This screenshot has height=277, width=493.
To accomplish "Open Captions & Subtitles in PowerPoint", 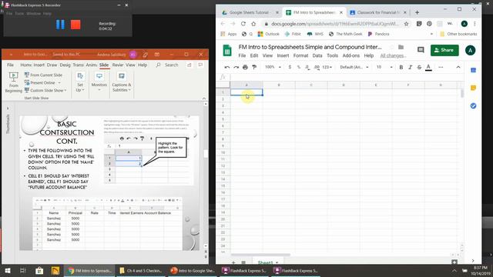I will coord(122,82).
